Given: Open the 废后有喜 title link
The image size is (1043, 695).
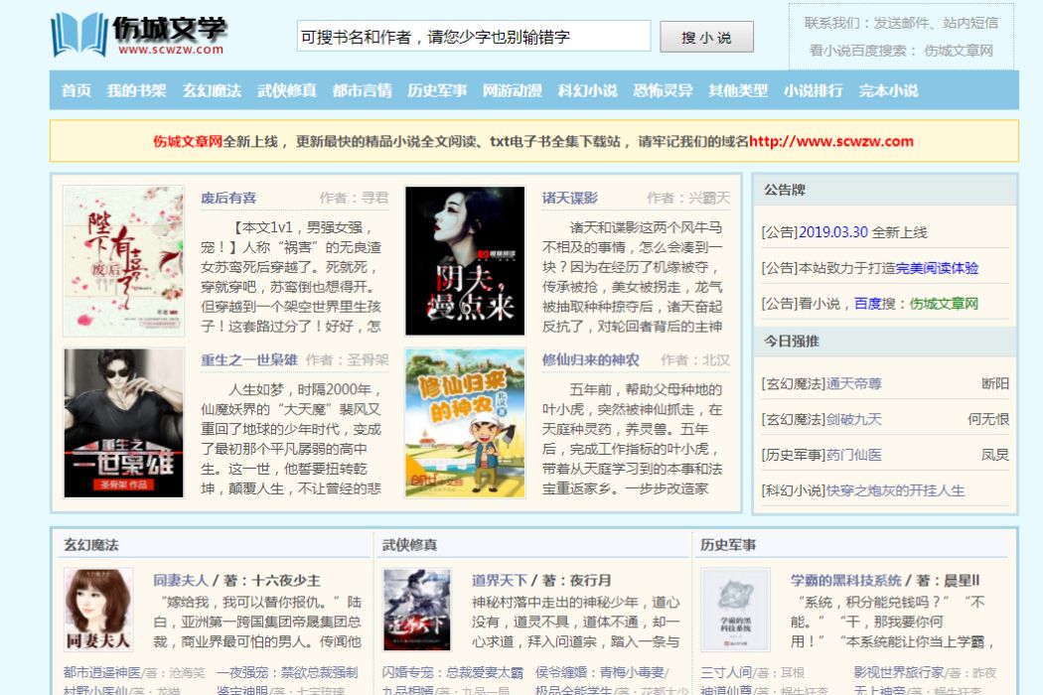Looking at the screenshot, I should pyautogui.click(x=228, y=198).
